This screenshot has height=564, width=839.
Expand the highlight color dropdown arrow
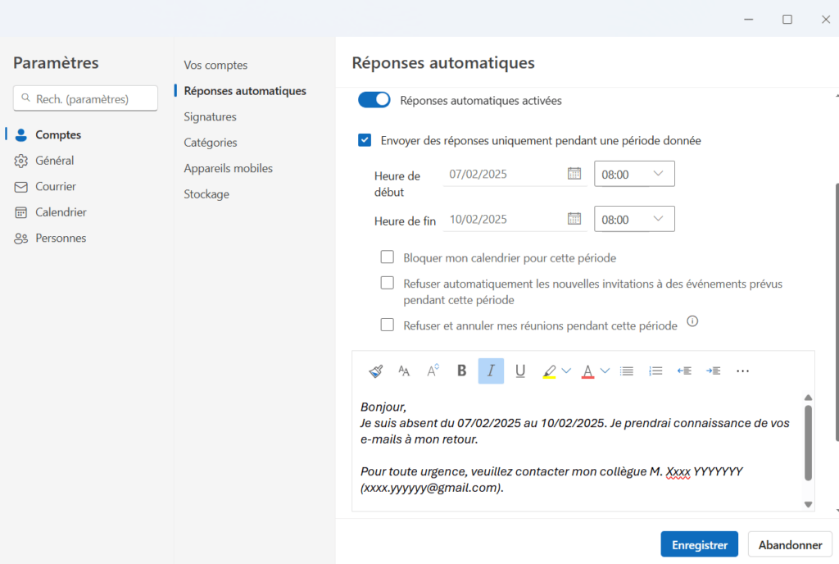click(565, 371)
